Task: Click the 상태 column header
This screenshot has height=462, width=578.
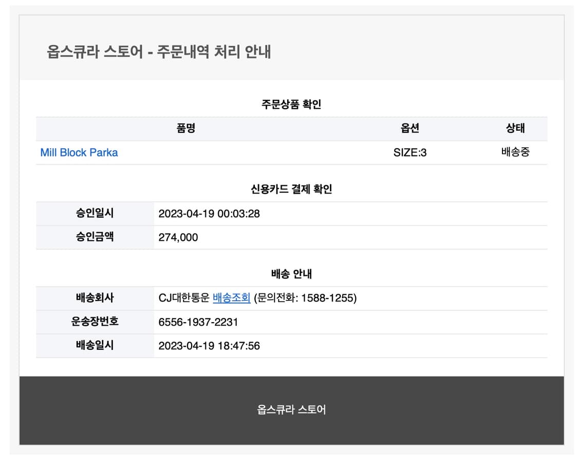Action: 515,129
